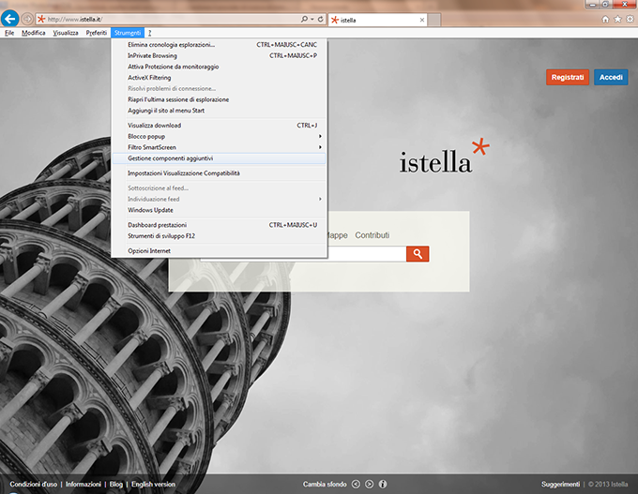Open Suggerimenti footer link
The width and height of the screenshot is (638, 494).
pyautogui.click(x=560, y=485)
